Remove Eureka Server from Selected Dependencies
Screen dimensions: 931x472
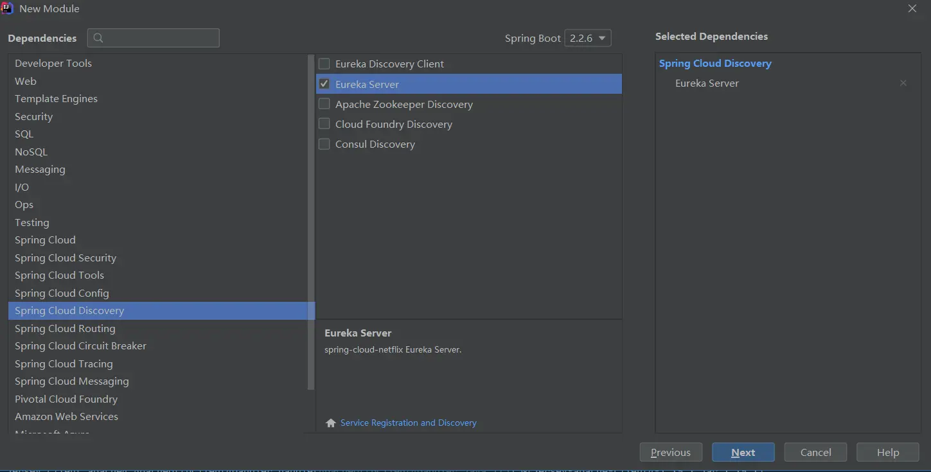click(x=903, y=83)
